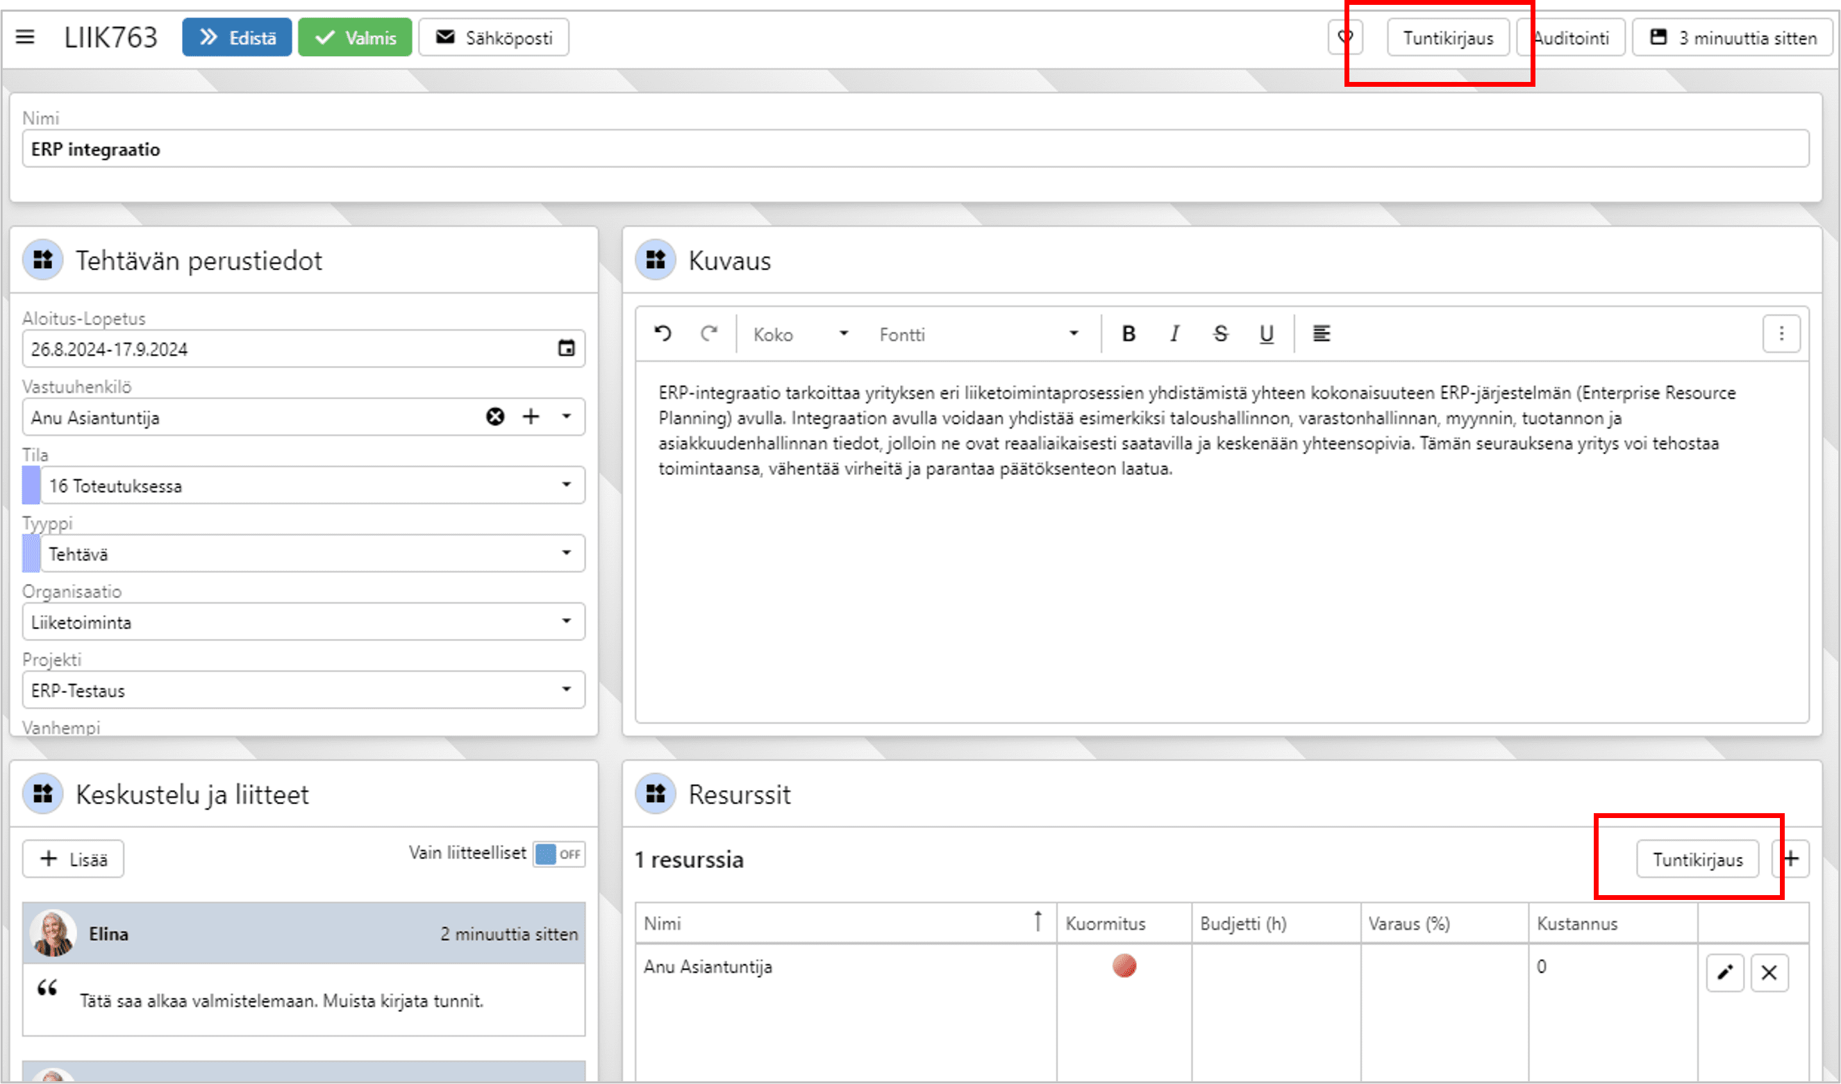Click the Nimi field ERP integraatio
1841x1084 pixels.
pos(915,149)
